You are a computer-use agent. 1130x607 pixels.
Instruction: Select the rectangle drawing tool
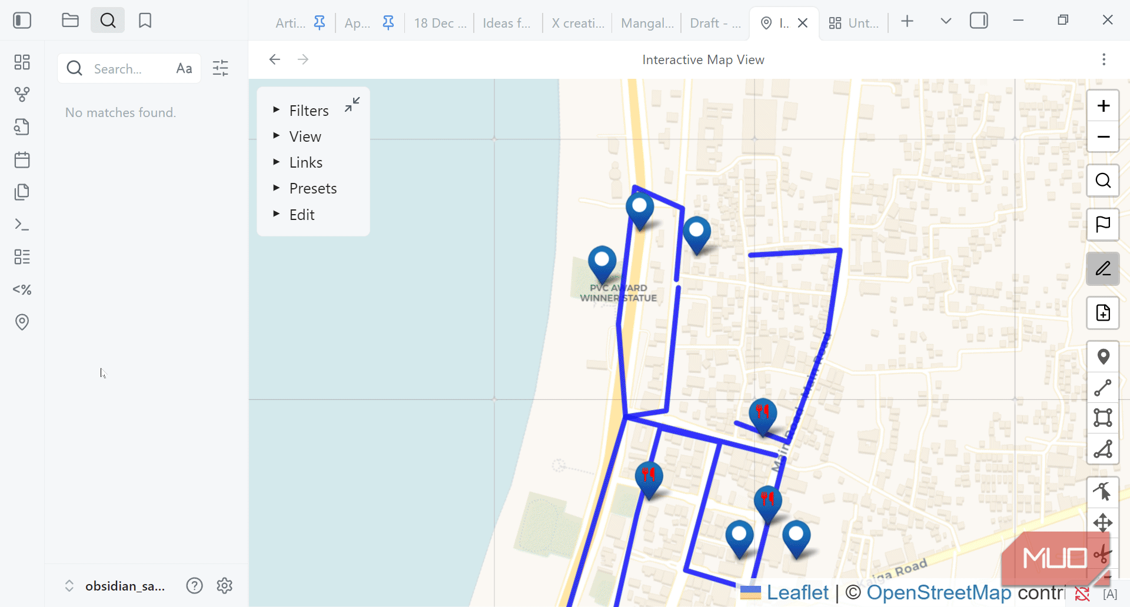click(1103, 418)
